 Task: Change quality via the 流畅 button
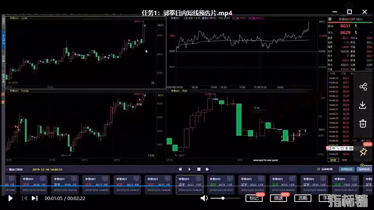(x=303, y=198)
